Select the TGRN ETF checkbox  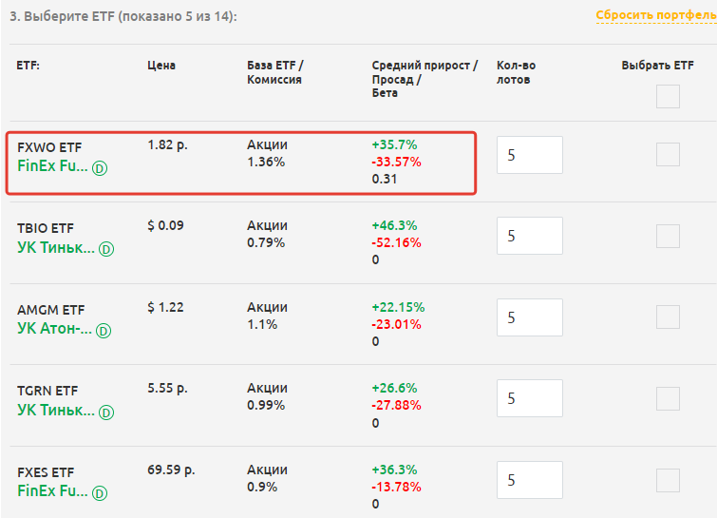pos(668,399)
